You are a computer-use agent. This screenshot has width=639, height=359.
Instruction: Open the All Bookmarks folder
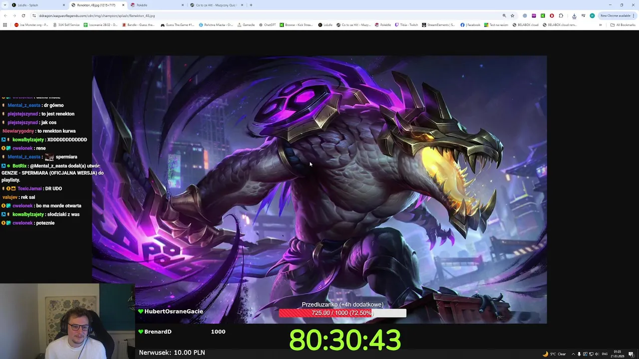tap(623, 24)
